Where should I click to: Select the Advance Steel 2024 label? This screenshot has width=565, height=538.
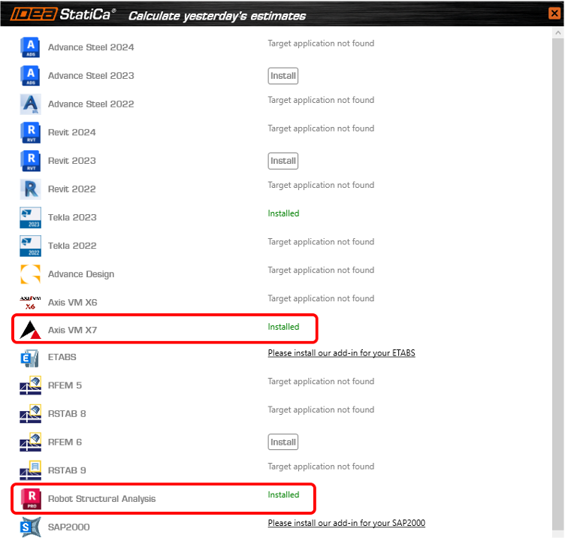click(x=91, y=47)
